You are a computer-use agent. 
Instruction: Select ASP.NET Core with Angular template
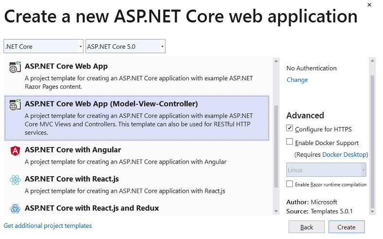click(137, 155)
